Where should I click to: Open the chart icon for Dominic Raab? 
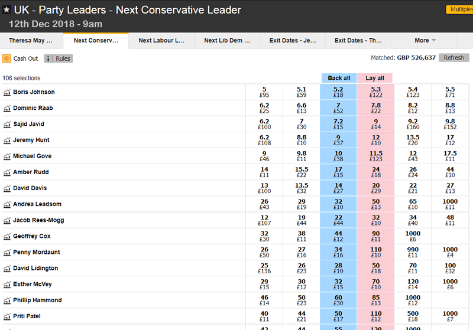7,108
